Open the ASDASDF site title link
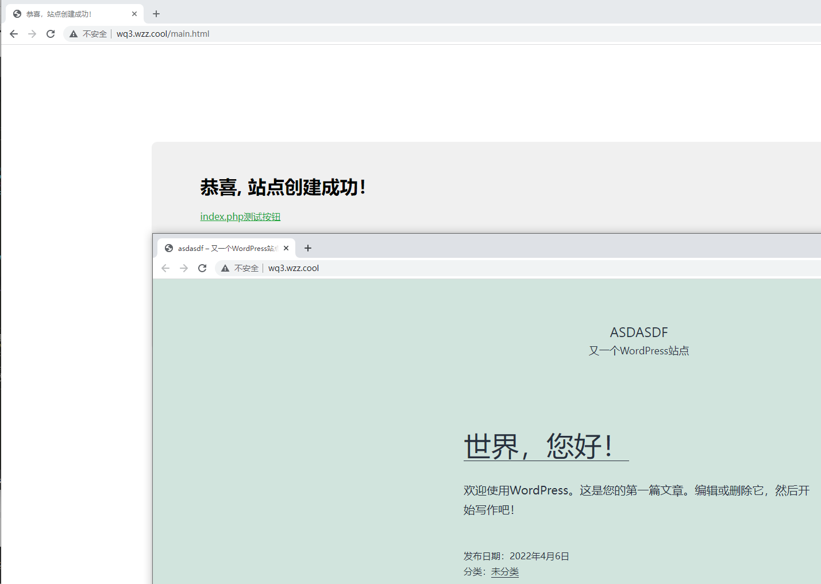The image size is (821, 584). tap(639, 332)
